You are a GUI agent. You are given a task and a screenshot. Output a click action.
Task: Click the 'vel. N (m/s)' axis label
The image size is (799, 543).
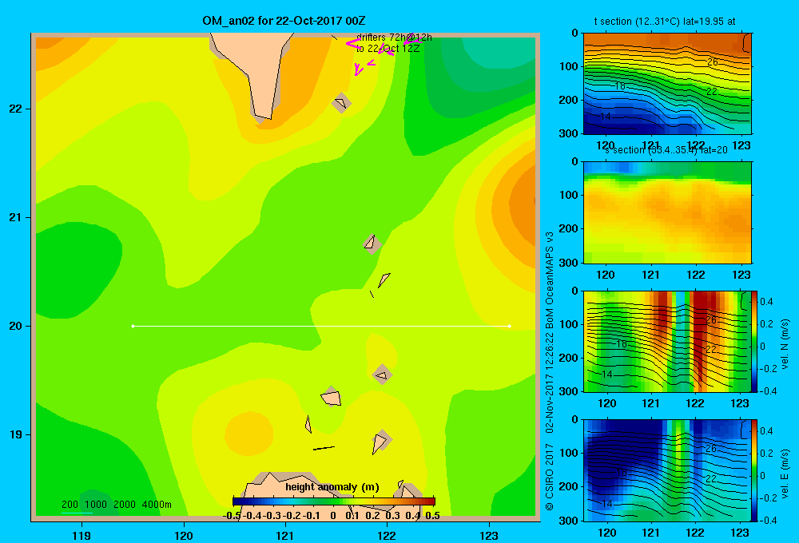coord(785,344)
